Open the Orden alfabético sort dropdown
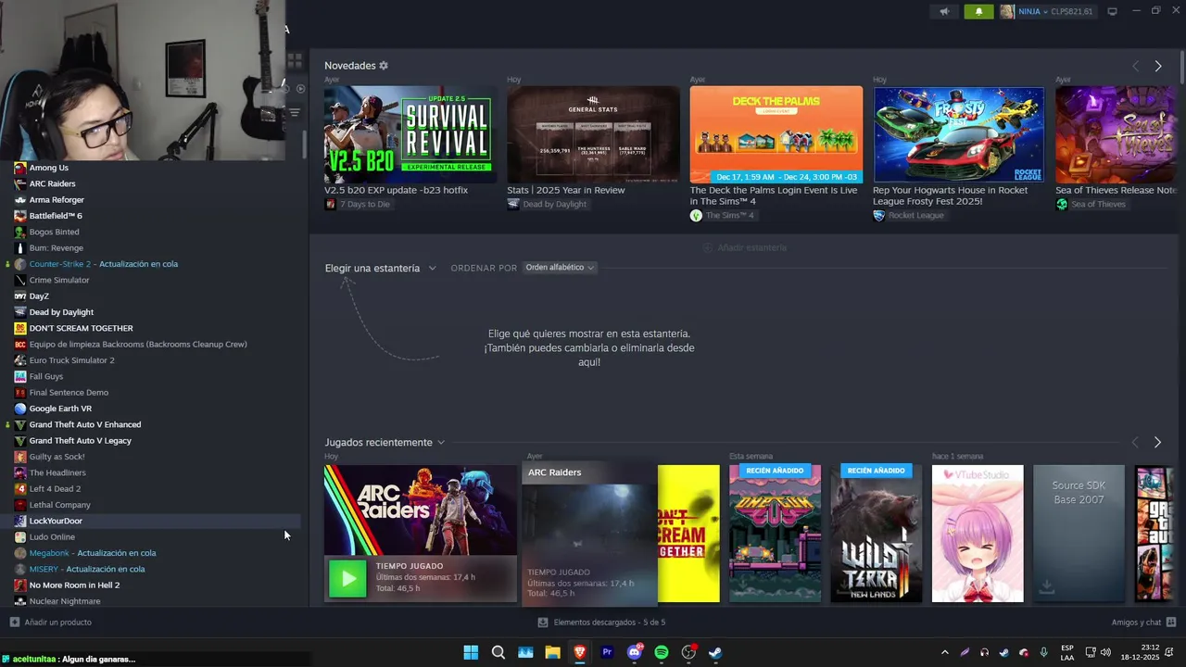 click(560, 268)
